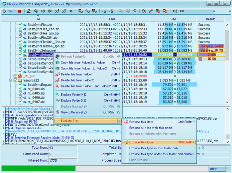Click the Size column header
This screenshot has height=173, width=232.
tap(173, 19)
